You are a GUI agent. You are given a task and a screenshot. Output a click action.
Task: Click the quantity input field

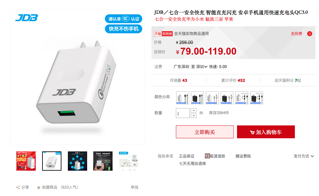click(183, 113)
